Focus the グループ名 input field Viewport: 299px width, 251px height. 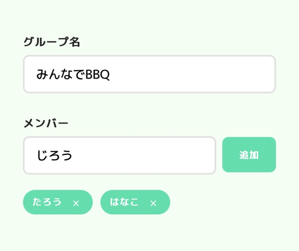tap(149, 75)
